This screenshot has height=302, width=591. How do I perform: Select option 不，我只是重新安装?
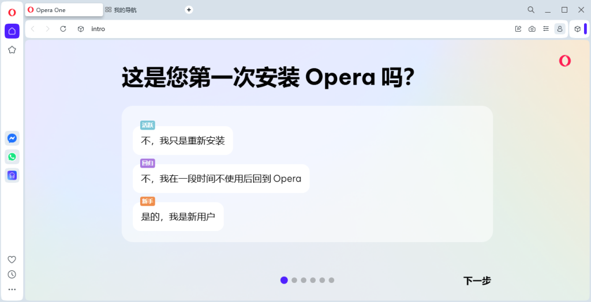pyautogui.click(x=183, y=141)
